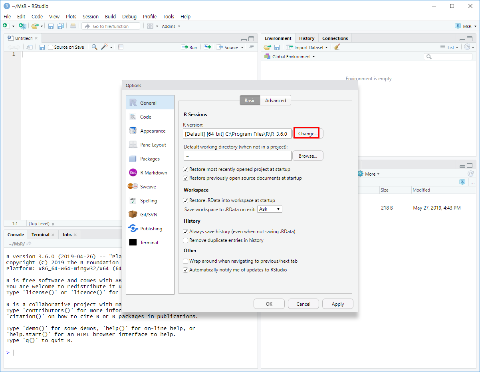Image resolution: width=480 pixels, height=372 pixels.
Task: Click the Open existing file folder icon
Action: point(35,26)
